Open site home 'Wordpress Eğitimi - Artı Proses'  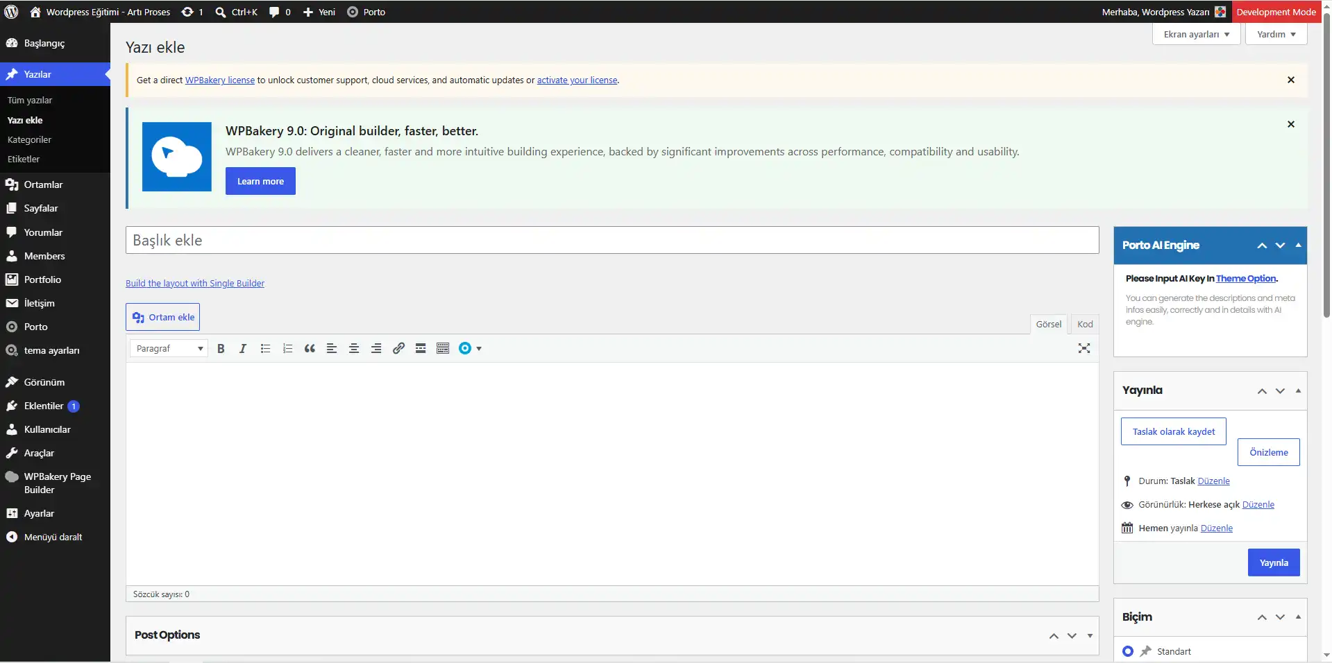[100, 12]
